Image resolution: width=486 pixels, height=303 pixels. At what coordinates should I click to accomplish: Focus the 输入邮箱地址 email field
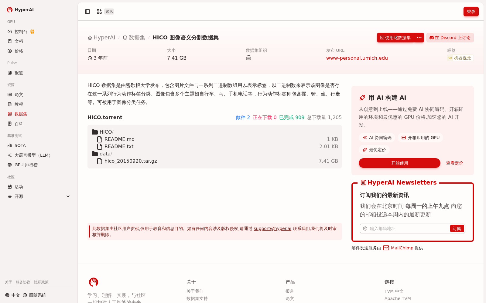(x=409, y=228)
